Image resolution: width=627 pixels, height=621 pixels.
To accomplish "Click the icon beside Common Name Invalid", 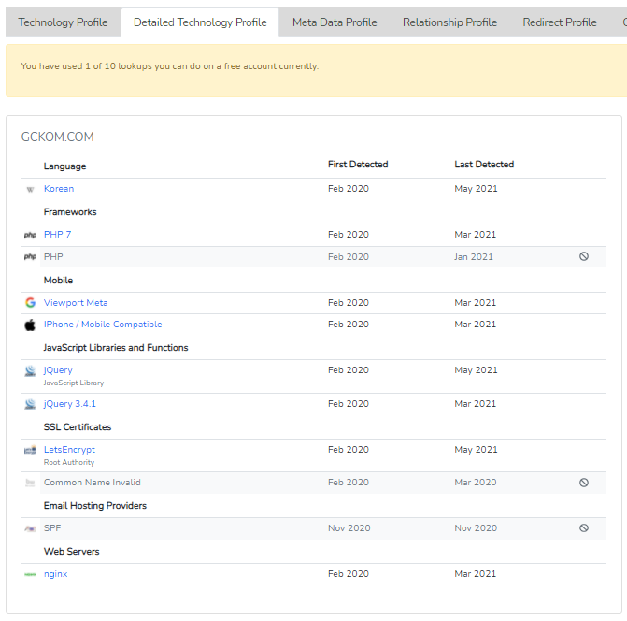I will click(30, 483).
